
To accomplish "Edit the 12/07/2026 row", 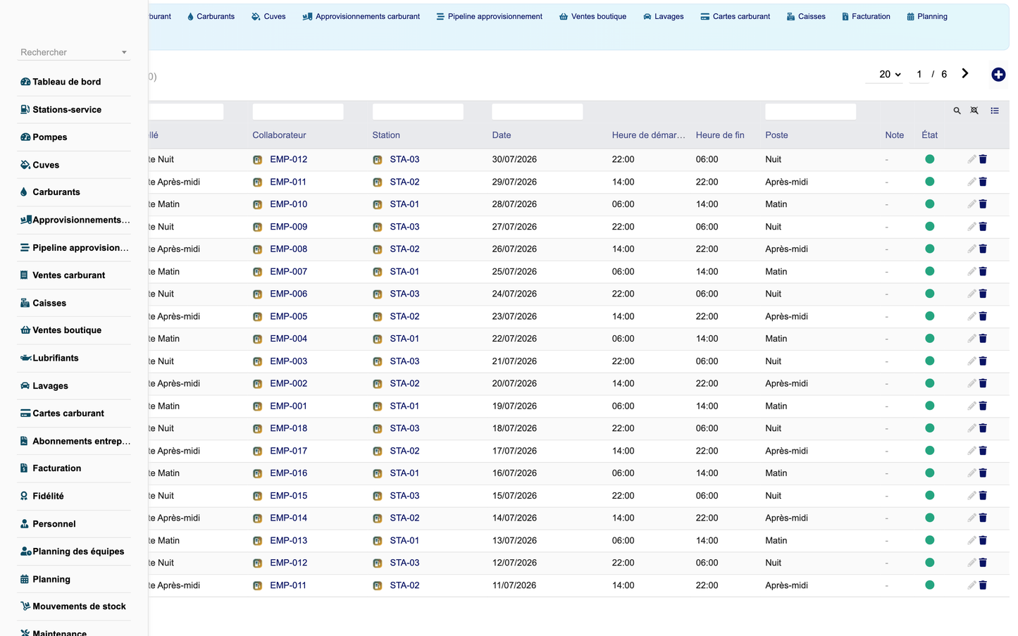I will [972, 563].
